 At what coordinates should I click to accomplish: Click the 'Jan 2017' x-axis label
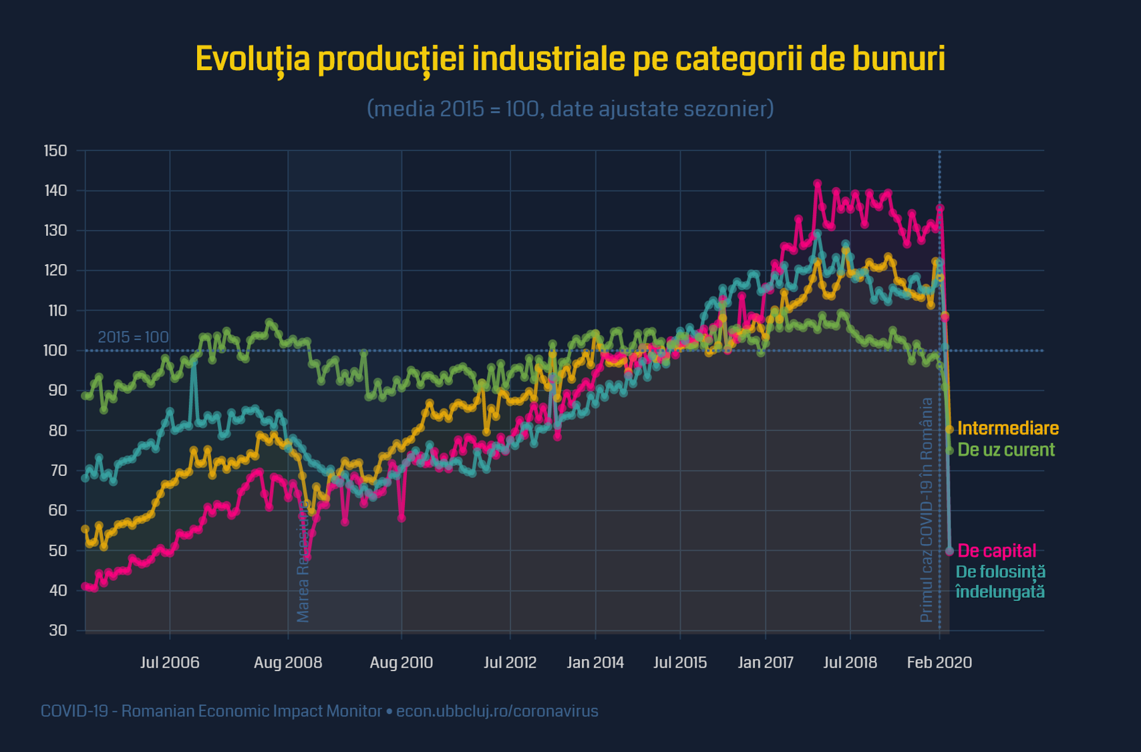766,662
